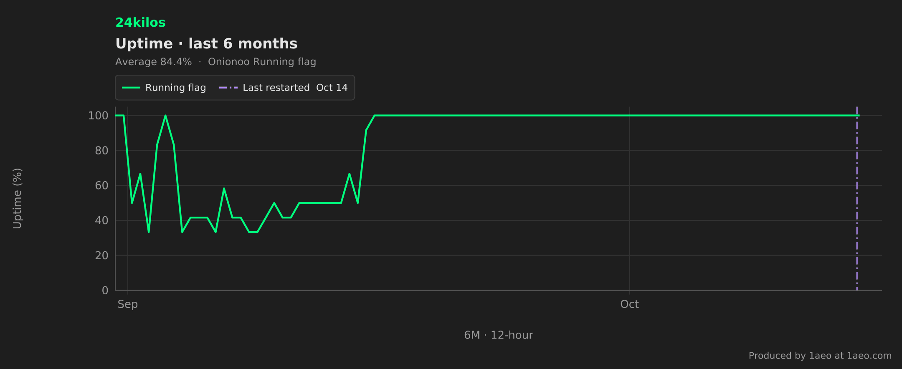Click the 100 y-axis tick label
Screen dimensions: 902x369
pyautogui.click(x=98, y=116)
